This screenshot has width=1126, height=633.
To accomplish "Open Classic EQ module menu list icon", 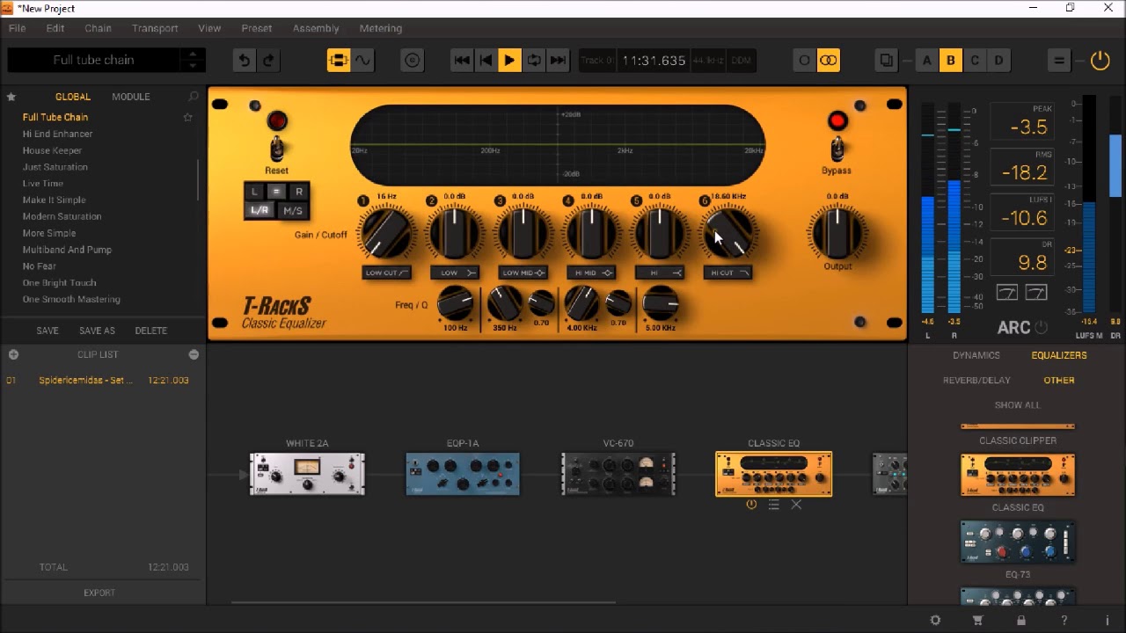I will click(x=773, y=505).
